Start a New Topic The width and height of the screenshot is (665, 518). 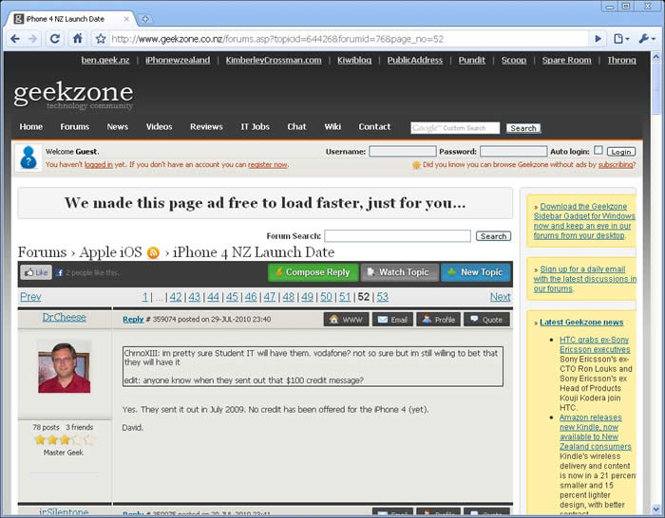[475, 272]
